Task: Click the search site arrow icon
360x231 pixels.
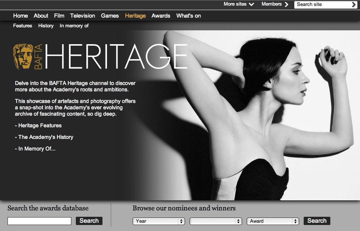Action: [x=354, y=4]
